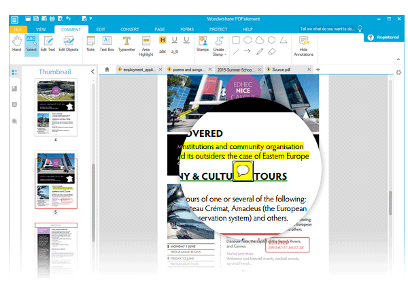Screen dimensions: 408x305
Task: Close the Source.pdf tab
Action: point(309,69)
